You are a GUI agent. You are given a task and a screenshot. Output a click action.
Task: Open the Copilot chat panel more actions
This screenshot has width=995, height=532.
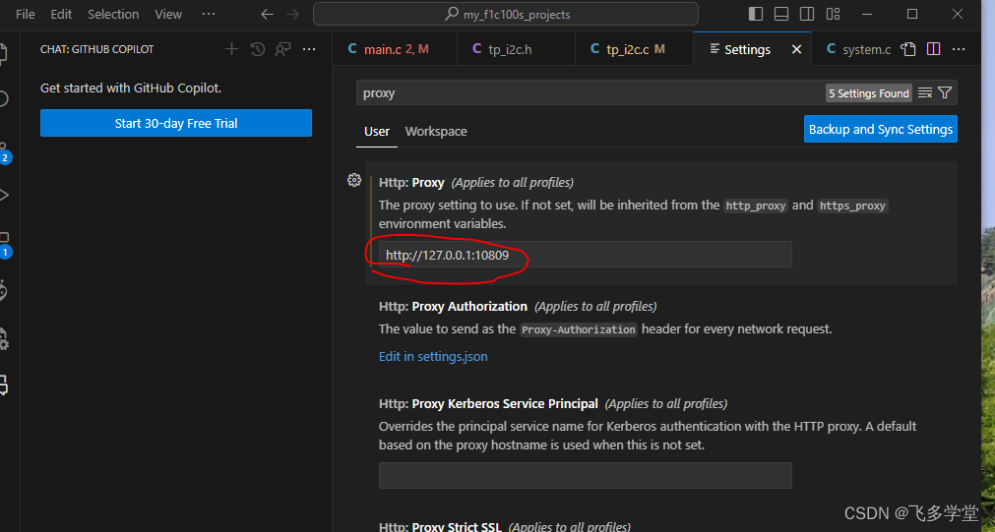point(309,49)
